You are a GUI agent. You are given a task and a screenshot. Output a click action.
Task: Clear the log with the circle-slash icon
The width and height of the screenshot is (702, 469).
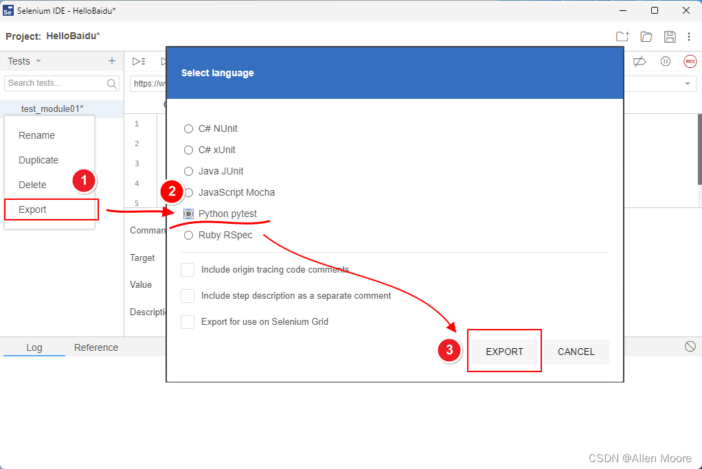(690, 346)
